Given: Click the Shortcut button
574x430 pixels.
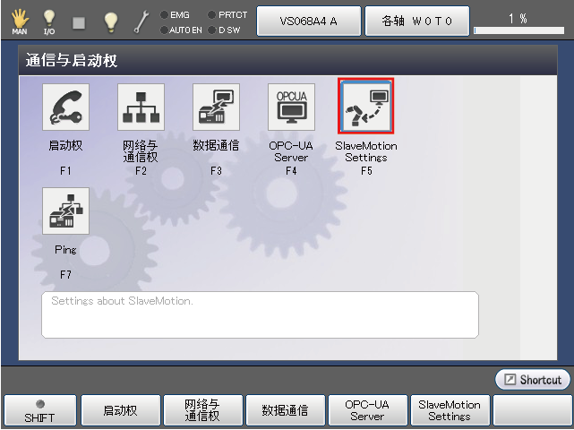Looking at the screenshot, I should pyautogui.click(x=533, y=380).
